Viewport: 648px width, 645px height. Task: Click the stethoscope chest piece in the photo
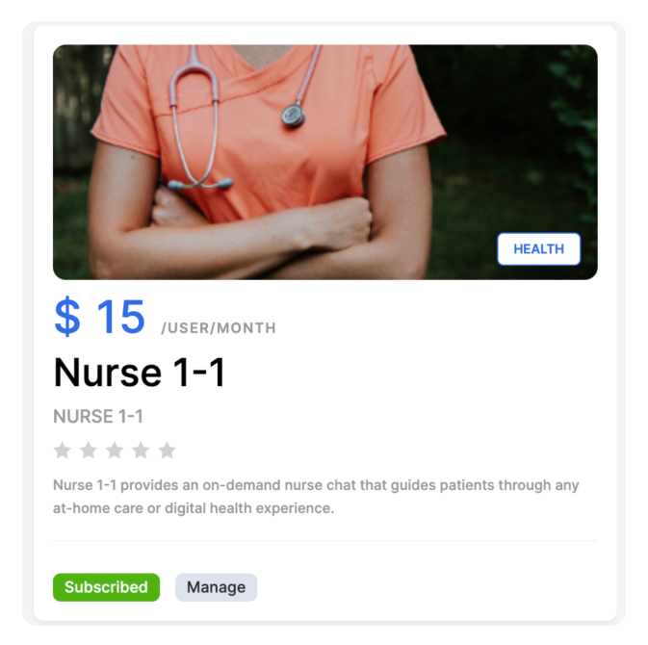[x=293, y=115]
